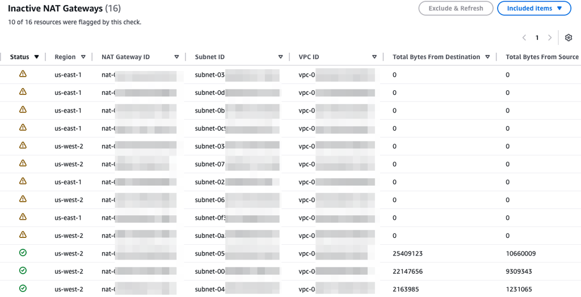The image size is (581, 297).
Task: Click warning icon for subnet-0d row
Action: (x=23, y=91)
